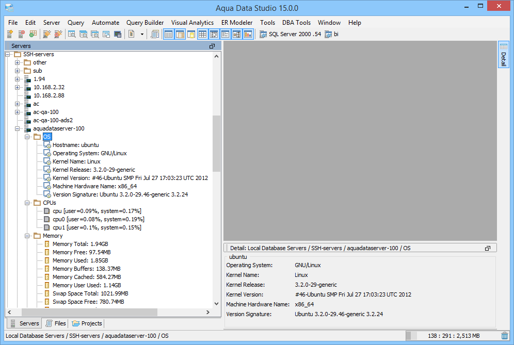Click the folder icon beside CPUs

click(x=37, y=203)
